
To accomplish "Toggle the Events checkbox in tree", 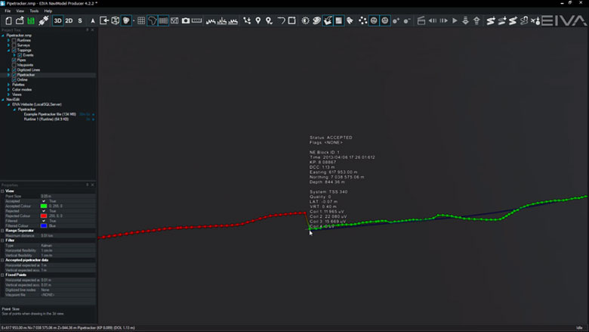I will 20,55.
